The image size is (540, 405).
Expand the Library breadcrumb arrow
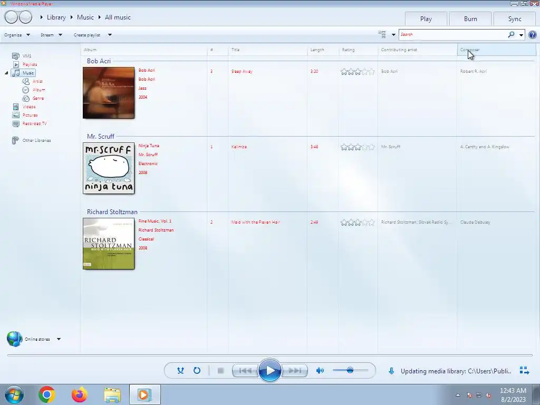42,17
